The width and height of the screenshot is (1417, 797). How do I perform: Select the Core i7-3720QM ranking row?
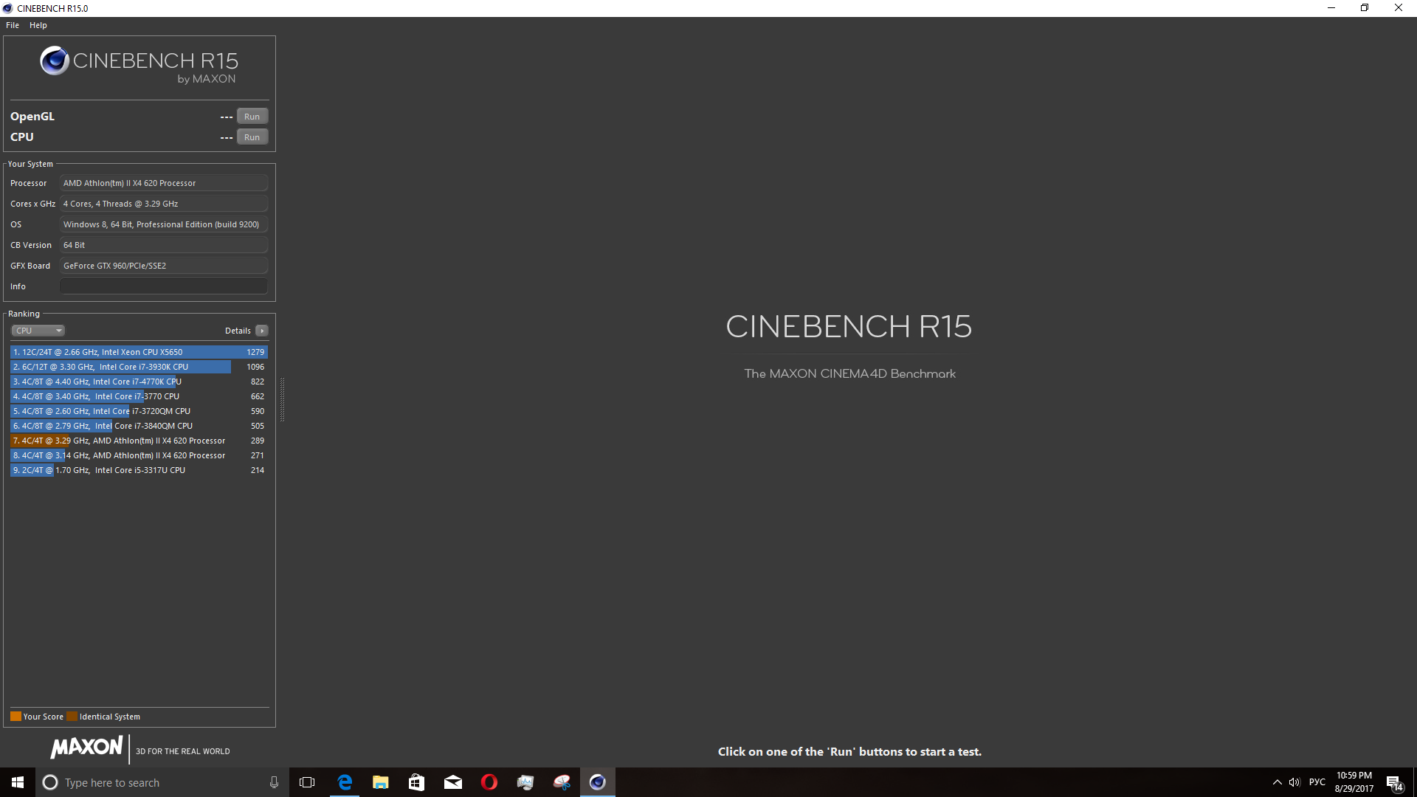139,411
